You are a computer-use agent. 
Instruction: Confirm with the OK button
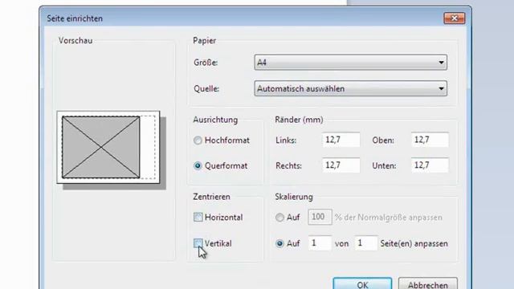362,283
